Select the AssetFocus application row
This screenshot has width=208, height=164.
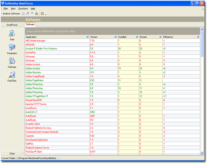(113, 108)
